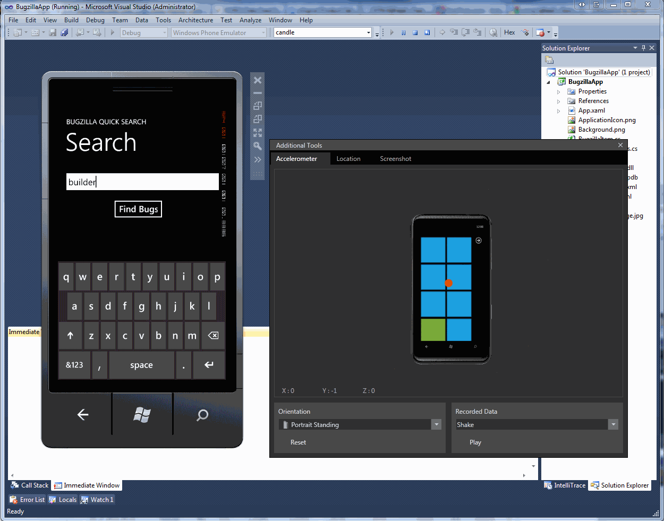Open the Watch 1 tab
The height and width of the screenshot is (521, 664).
(x=97, y=500)
